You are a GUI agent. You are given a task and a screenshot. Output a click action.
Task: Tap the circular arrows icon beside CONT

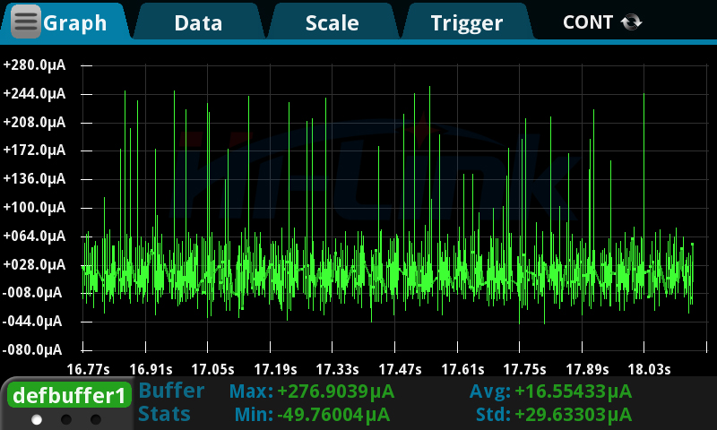coord(631,22)
